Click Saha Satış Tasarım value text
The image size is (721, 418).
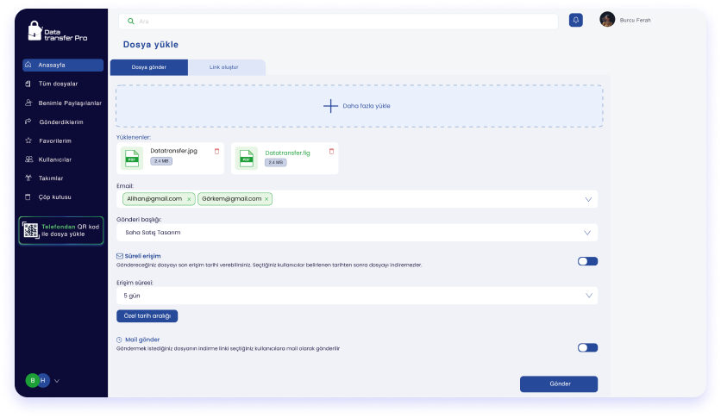click(153, 233)
